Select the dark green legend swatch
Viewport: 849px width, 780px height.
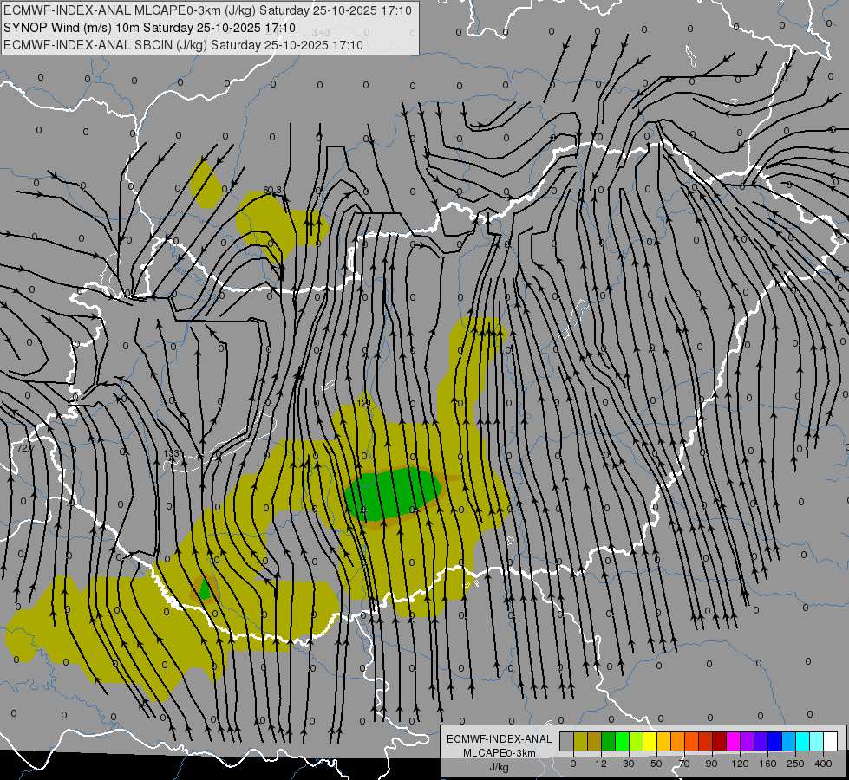pos(608,741)
